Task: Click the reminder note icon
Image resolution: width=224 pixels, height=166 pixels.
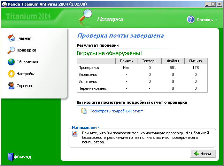Action: (x=75, y=134)
